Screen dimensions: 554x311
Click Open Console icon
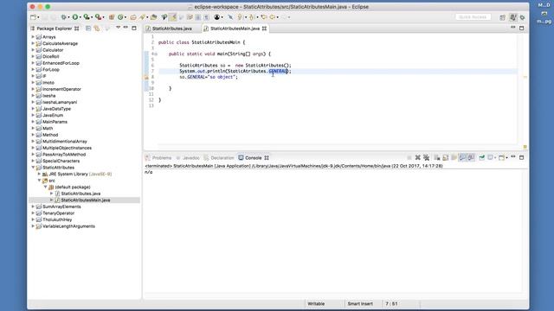pos(501,157)
